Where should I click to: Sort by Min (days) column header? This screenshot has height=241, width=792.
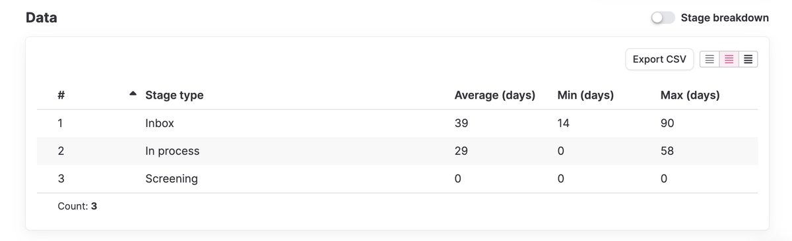coord(585,95)
